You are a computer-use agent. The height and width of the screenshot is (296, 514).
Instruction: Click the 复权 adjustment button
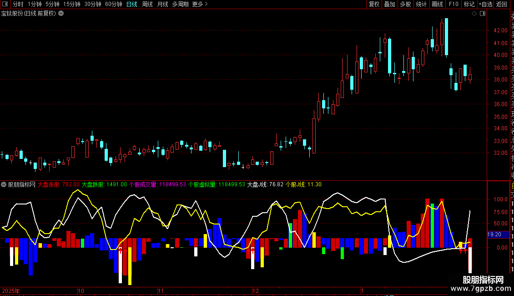click(x=374, y=4)
